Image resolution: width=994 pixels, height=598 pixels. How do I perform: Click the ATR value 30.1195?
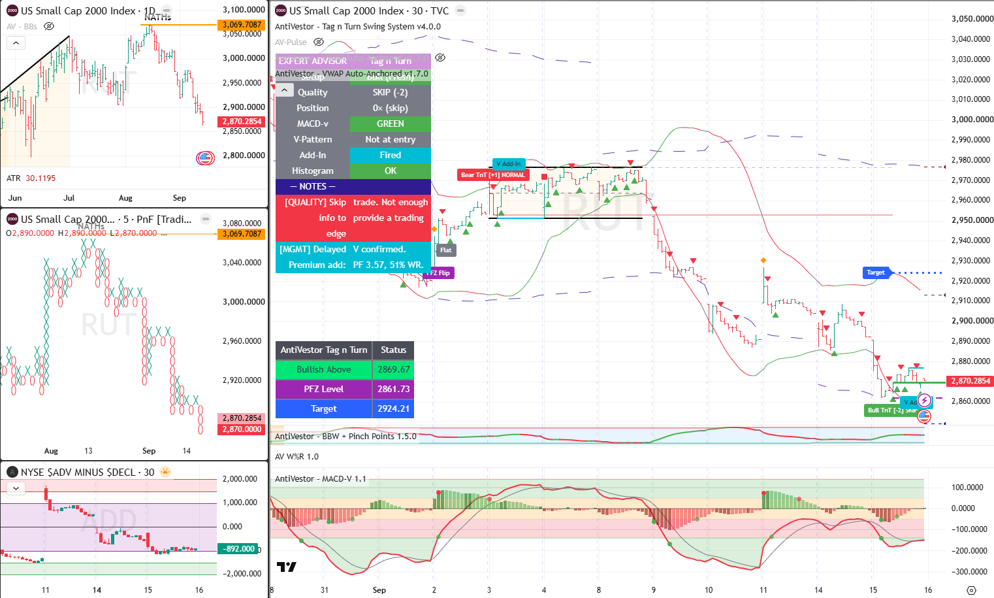pos(40,178)
